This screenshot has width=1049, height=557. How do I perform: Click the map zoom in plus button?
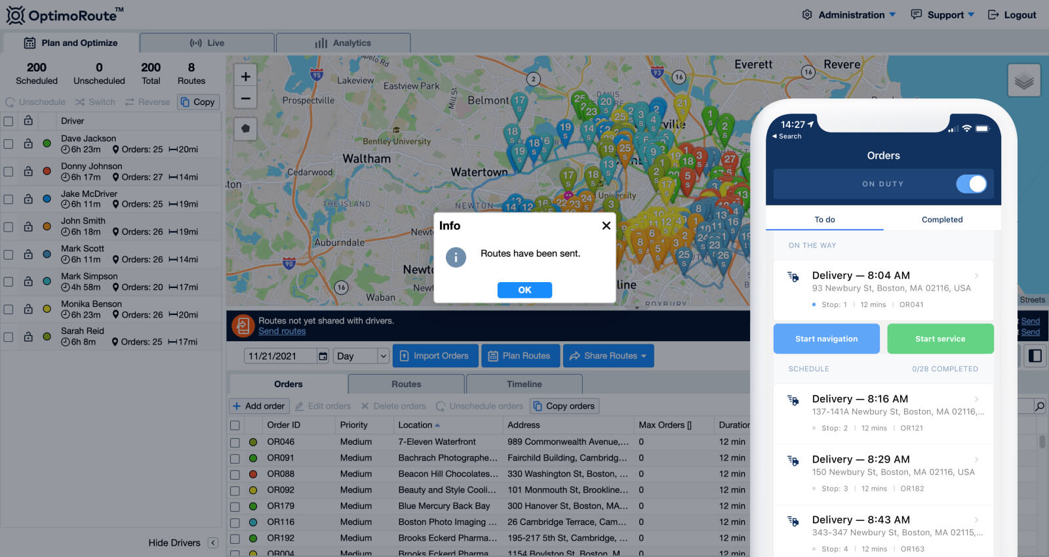[245, 77]
